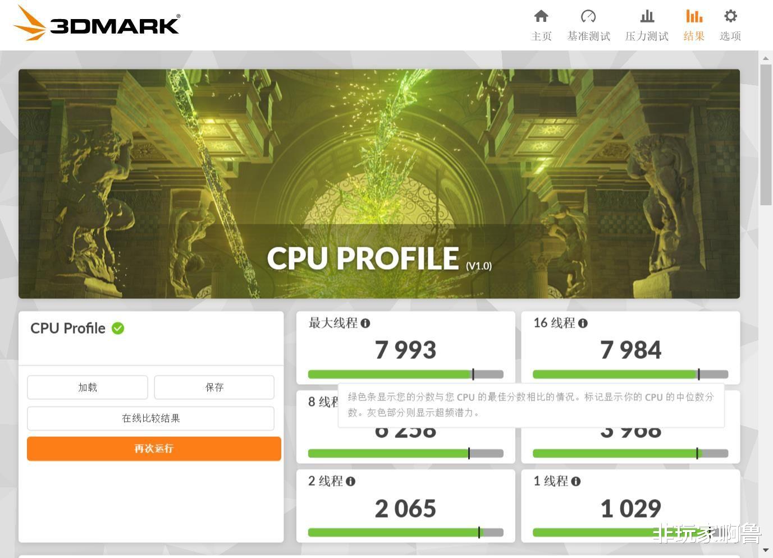Click the info icon beside 2 线程
Screen dimensions: 773x558
351,481
